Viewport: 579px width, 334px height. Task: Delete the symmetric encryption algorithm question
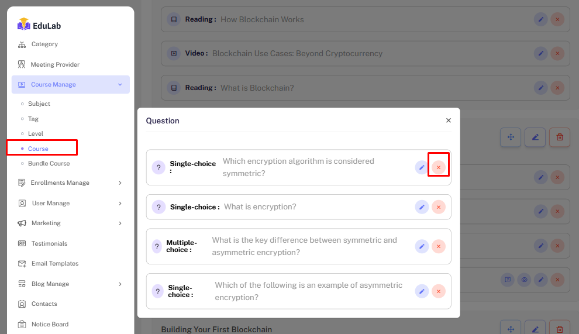coord(439,167)
